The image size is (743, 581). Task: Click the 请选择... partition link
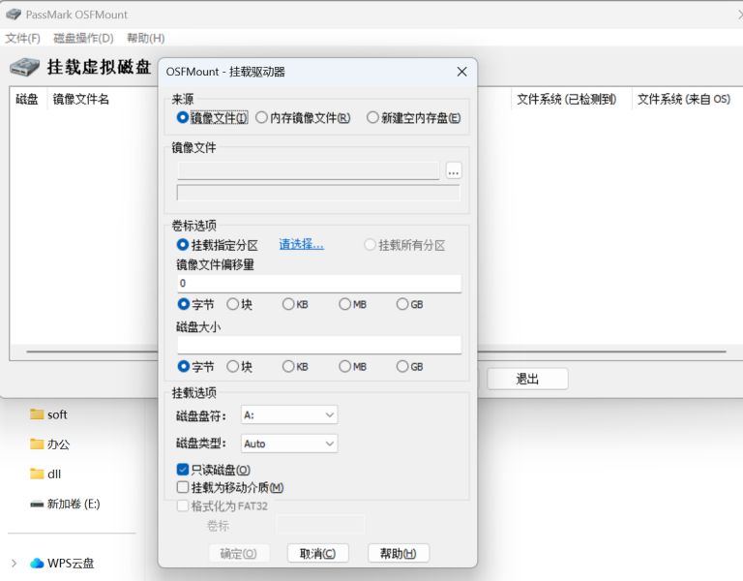[x=302, y=244]
